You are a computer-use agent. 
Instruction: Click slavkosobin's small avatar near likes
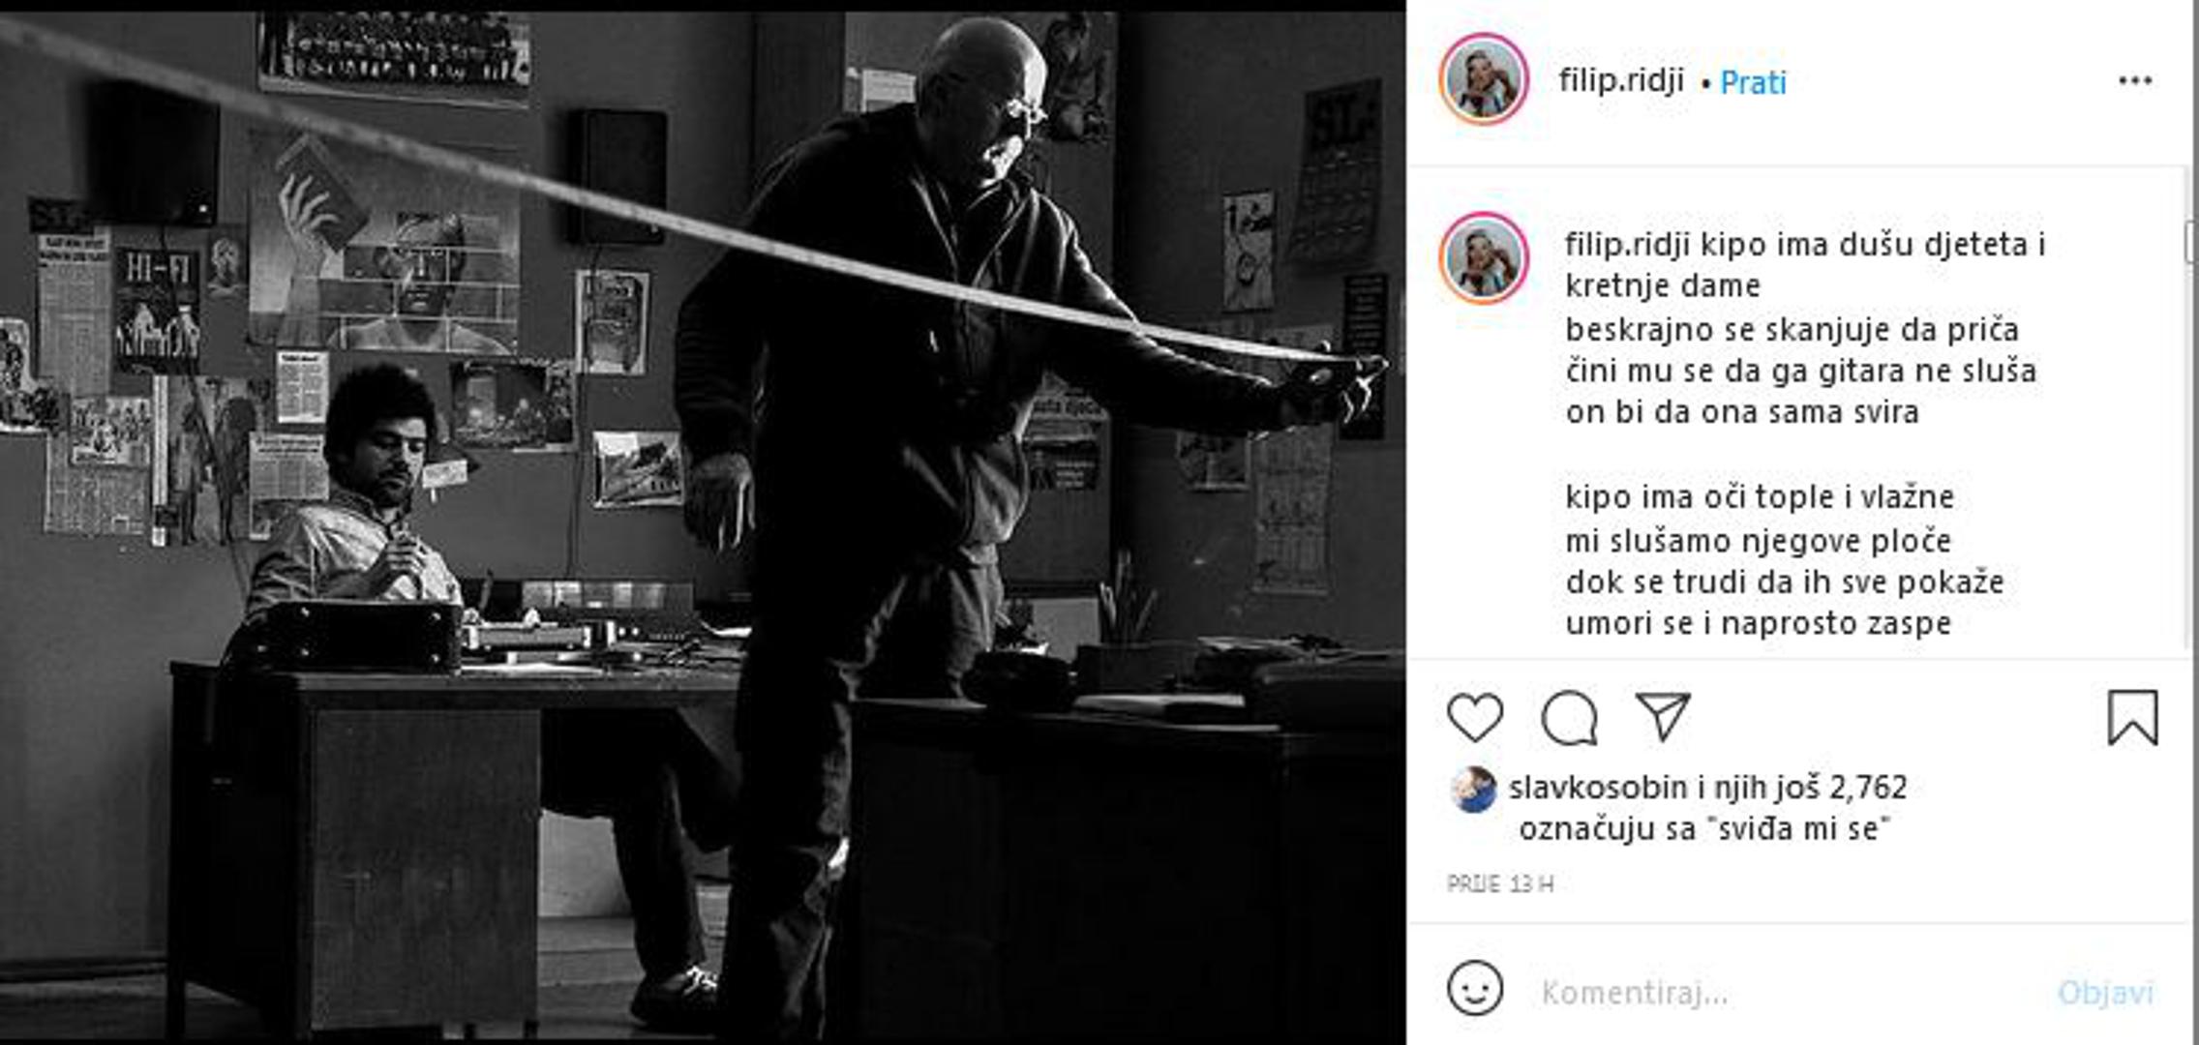pyautogui.click(x=1473, y=790)
